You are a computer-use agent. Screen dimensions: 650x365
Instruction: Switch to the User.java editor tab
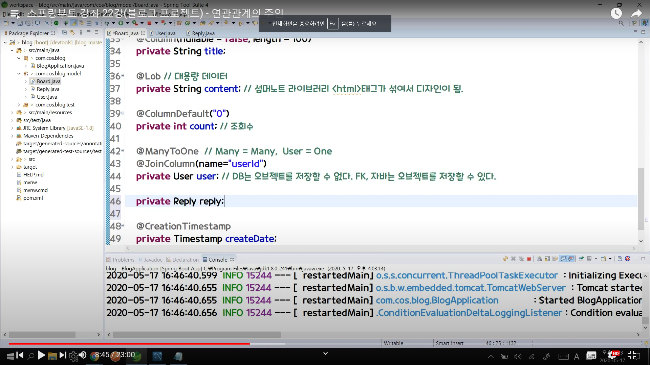coord(165,33)
